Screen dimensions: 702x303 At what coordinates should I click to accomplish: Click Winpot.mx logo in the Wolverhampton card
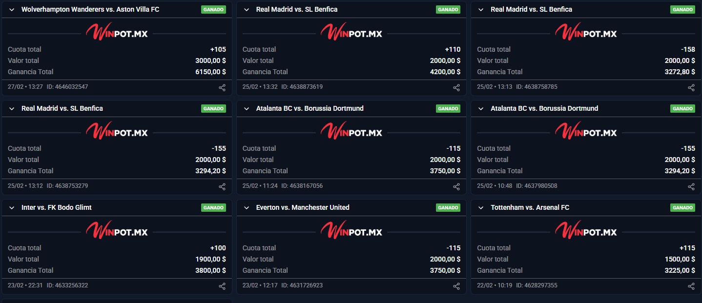pyautogui.click(x=117, y=32)
